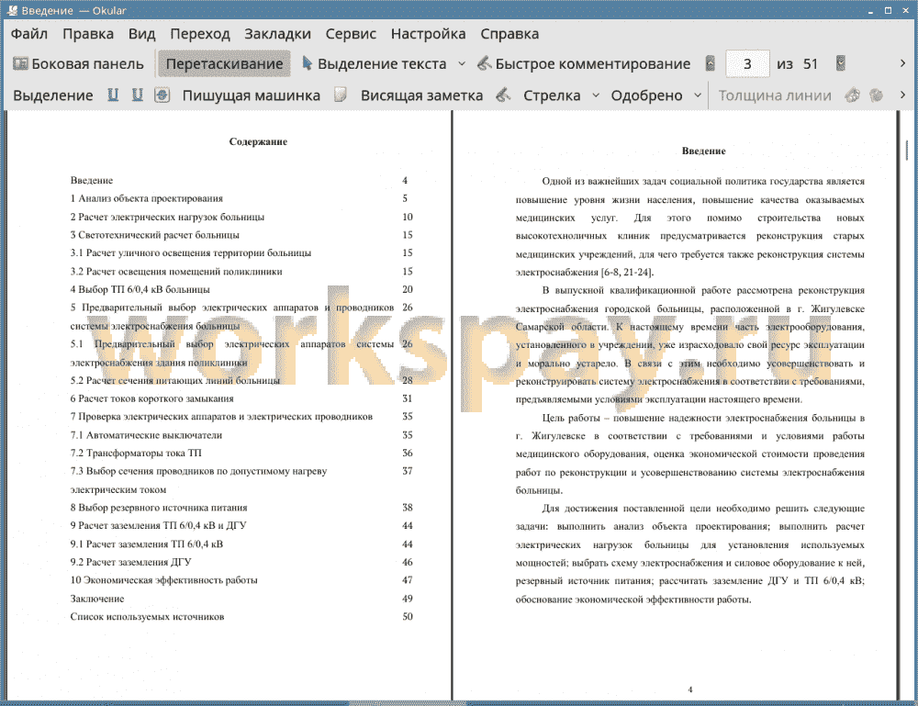Click the page number field showing 3
918x706 pixels.
click(x=747, y=64)
